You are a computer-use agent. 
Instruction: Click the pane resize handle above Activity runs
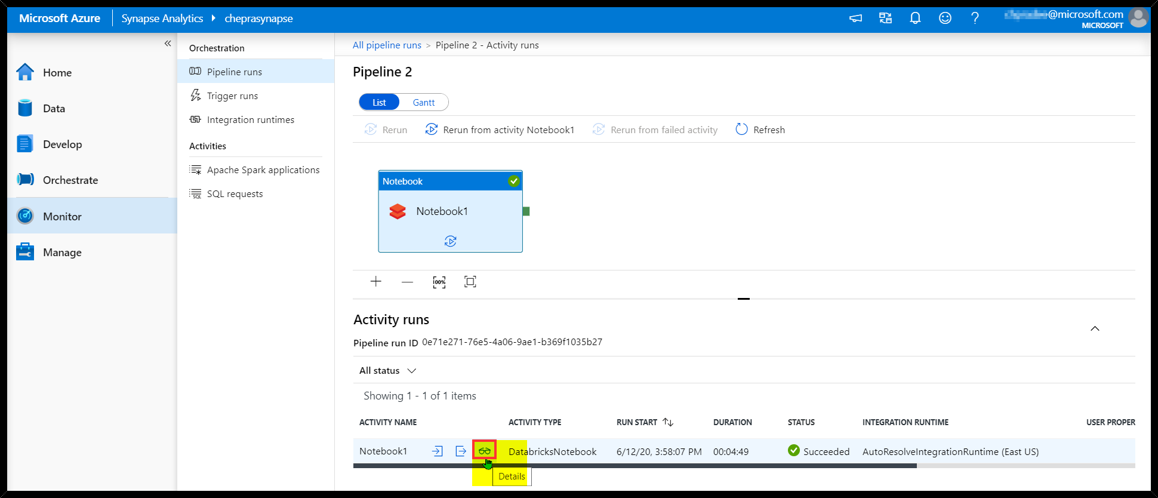pyautogui.click(x=744, y=299)
